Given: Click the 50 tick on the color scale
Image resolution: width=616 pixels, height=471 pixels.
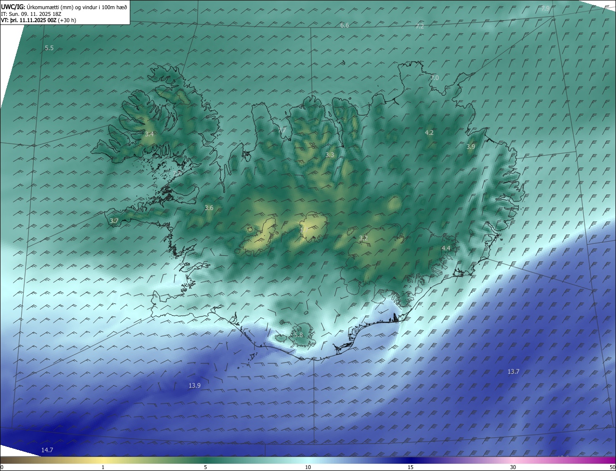Looking at the screenshot, I should [612, 467].
